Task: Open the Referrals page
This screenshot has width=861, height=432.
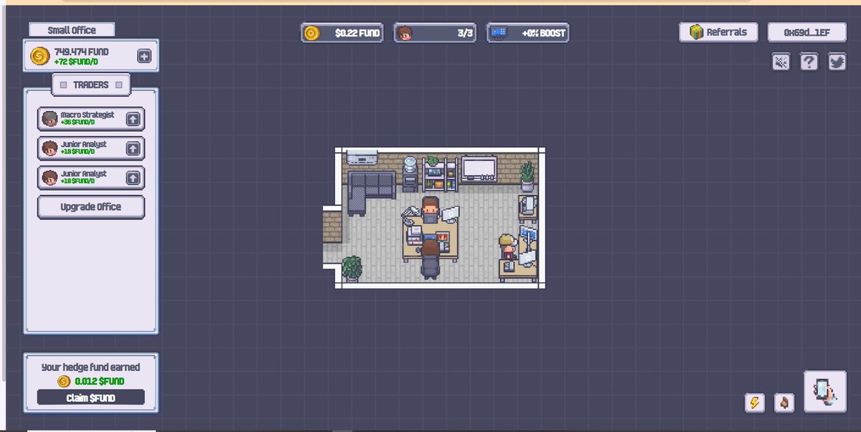Action: coord(718,32)
